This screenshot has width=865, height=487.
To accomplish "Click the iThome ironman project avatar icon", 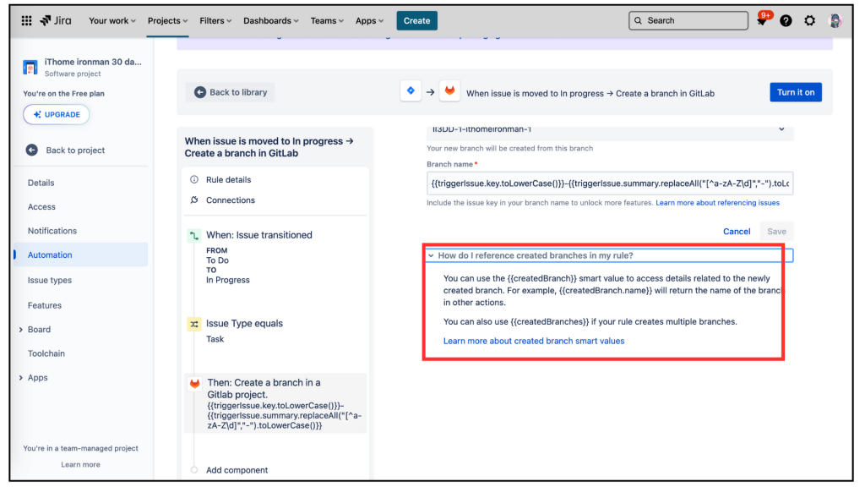I will pos(30,68).
